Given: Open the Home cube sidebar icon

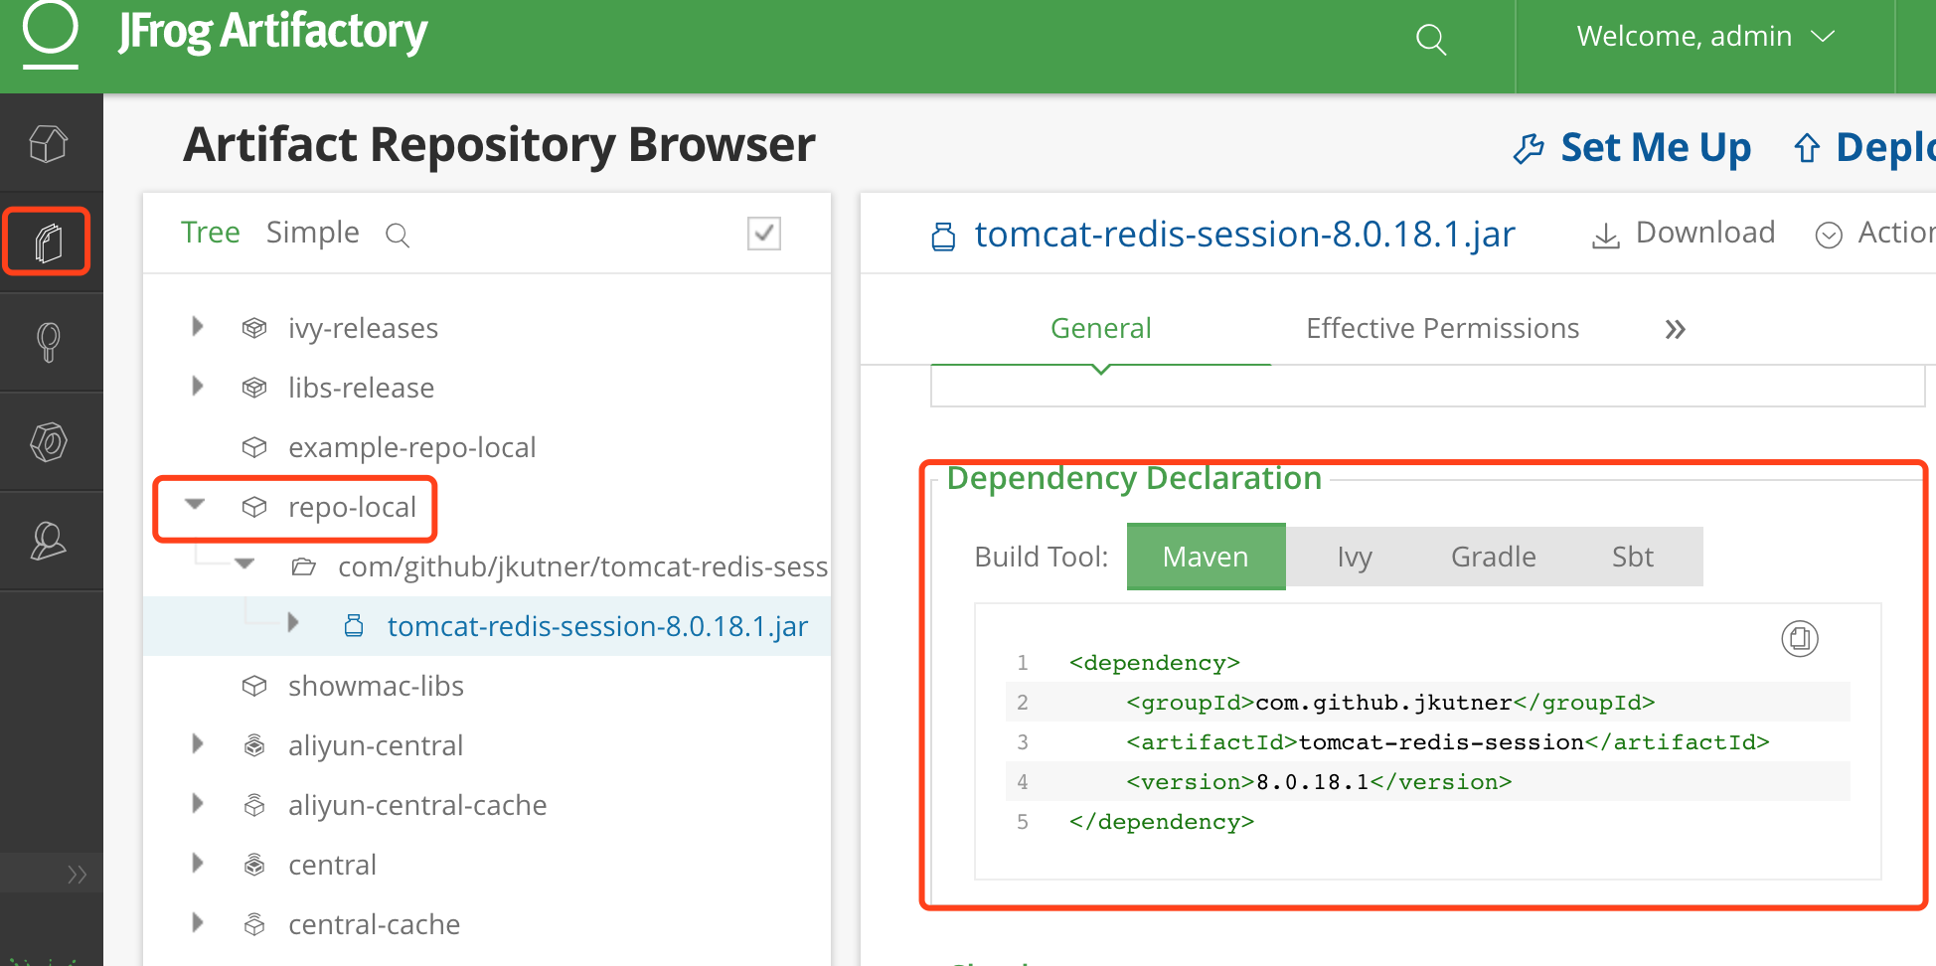Looking at the screenshot, I should click(x=49, y=144).
